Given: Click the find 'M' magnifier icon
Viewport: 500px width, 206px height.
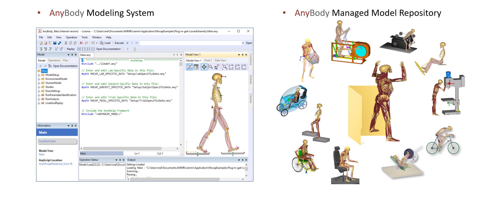Looking at the screenshot, I should pyautogui.click(x=61, y=49).
